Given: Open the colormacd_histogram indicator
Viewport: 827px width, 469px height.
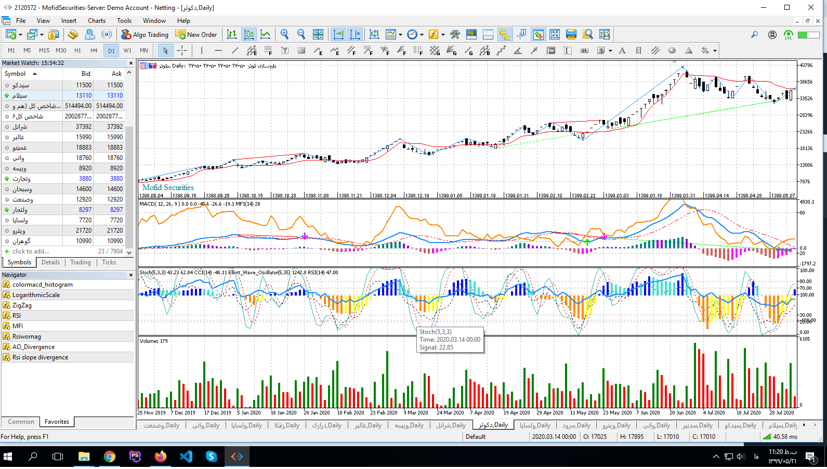Looking at the screenshot, I should click(42, 285).
